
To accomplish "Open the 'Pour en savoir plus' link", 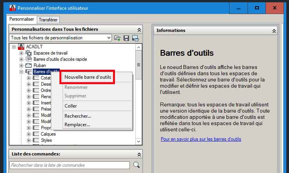I will 201,139.
